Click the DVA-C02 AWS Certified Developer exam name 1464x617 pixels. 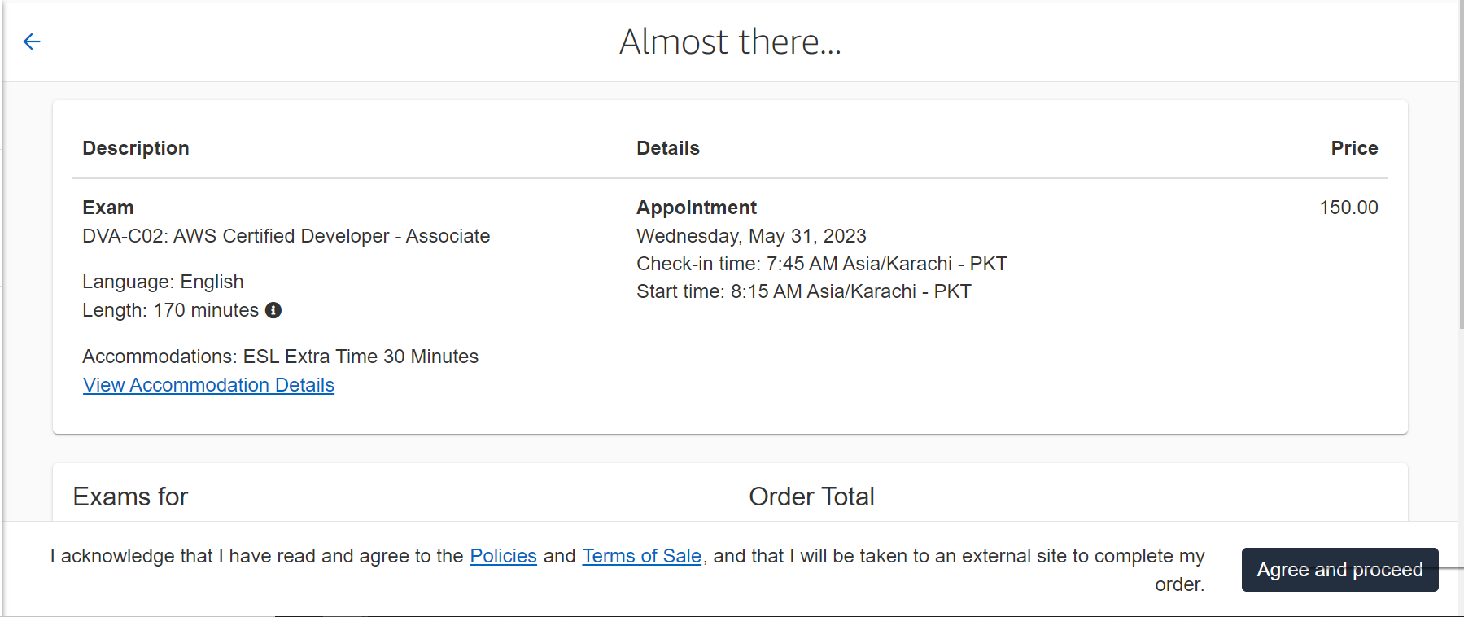[x=286, y=236]
